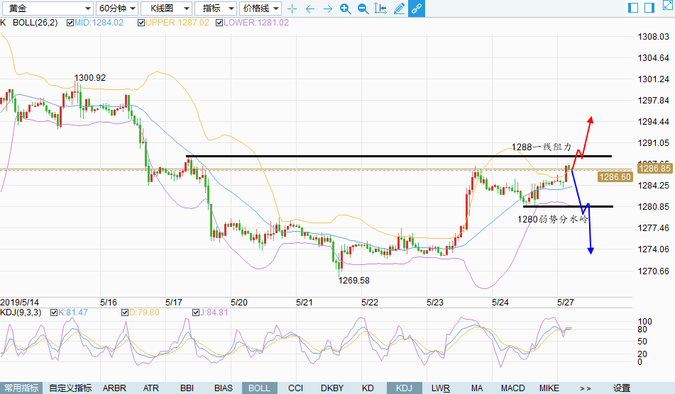This screenshot has height=394, width=675.
Task: Show more indicators with >> button
Action: coord(586,388)
